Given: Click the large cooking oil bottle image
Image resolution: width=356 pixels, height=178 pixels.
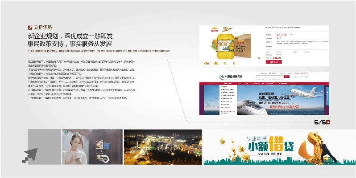Looking at the screenshot, I should click(x=225, y=43).
